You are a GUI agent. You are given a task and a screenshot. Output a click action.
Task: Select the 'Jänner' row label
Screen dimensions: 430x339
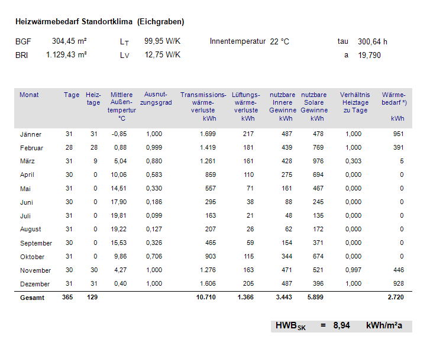click(x=30, y=134)
